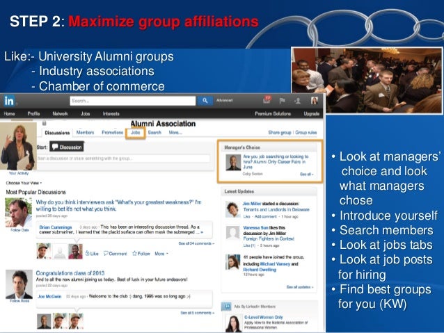Open Vanessa Sun's profile link
Screen dimensions: 444x333
click(x=255, y=227)
